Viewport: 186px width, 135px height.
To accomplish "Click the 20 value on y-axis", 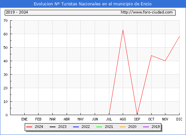I will click(5, 88).
